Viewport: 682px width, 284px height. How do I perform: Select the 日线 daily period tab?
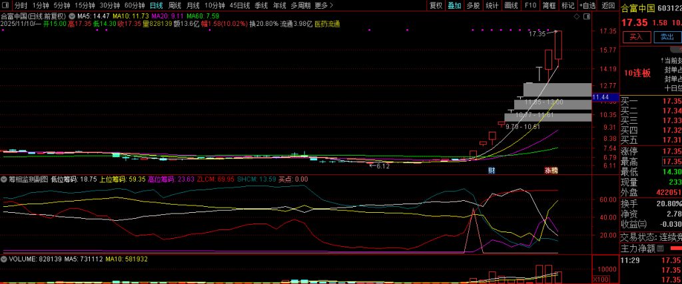[156, 5]
